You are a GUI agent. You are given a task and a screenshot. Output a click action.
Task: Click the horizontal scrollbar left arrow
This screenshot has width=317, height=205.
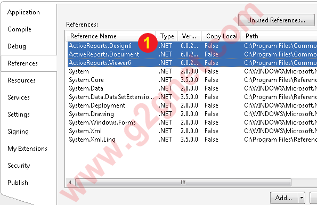70,183
